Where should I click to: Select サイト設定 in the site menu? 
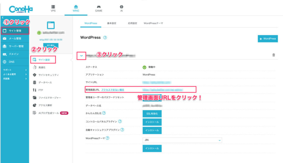pos(43,60)
